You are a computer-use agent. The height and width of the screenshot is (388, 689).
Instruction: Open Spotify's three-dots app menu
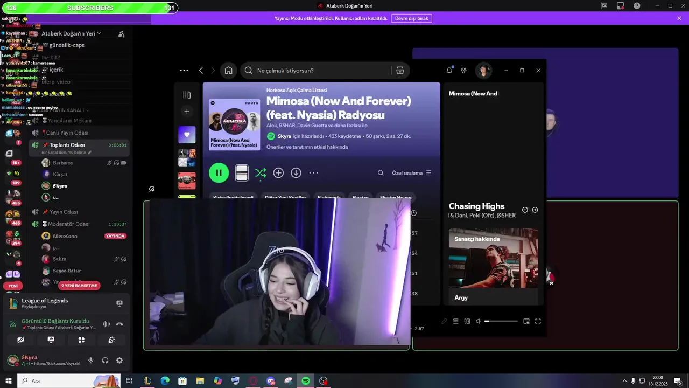pyautogui.click(x=184, y=71)
